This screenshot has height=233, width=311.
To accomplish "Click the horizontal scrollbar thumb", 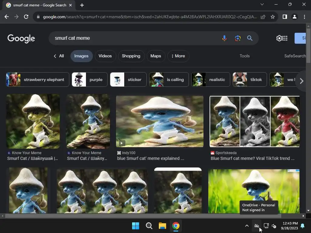I will [143, 216].
